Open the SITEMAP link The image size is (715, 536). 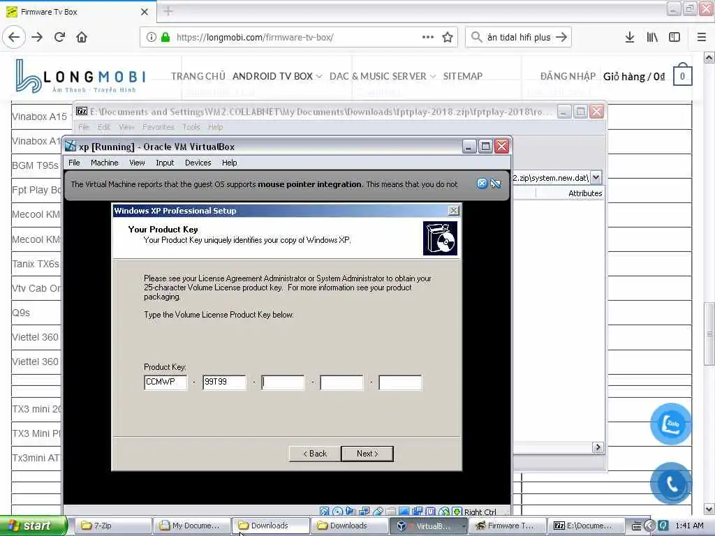click(463, 76)
